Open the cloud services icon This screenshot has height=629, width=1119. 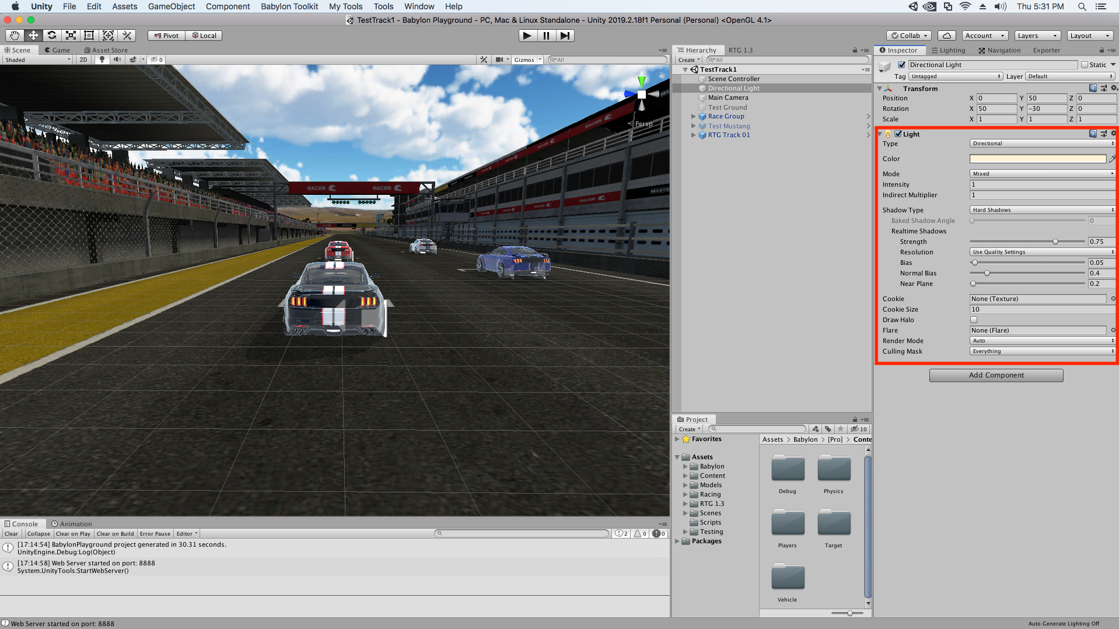tap(947, 36)
